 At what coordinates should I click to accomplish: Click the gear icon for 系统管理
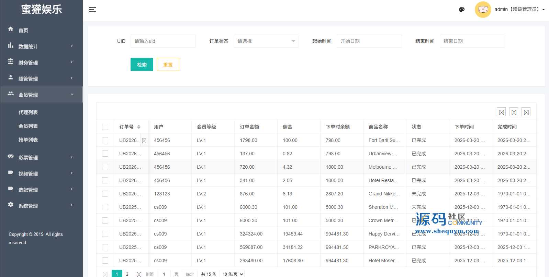click(11, 205)
